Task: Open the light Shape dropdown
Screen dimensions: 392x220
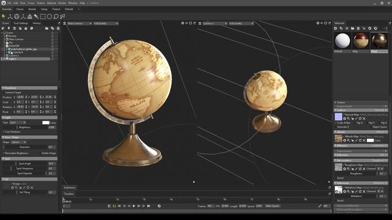Action: [18, 142]
